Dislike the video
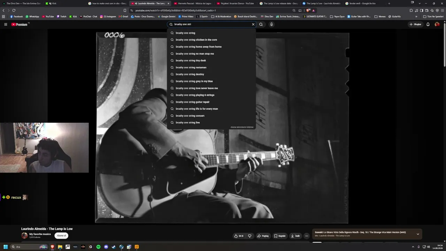The height and width of the screenshot is (251, 446). click(249, 236)
